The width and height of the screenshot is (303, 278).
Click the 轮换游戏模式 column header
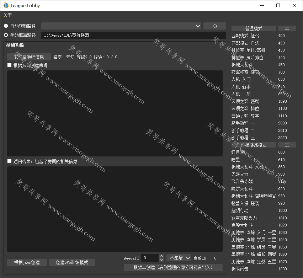(x=254, y=145)
